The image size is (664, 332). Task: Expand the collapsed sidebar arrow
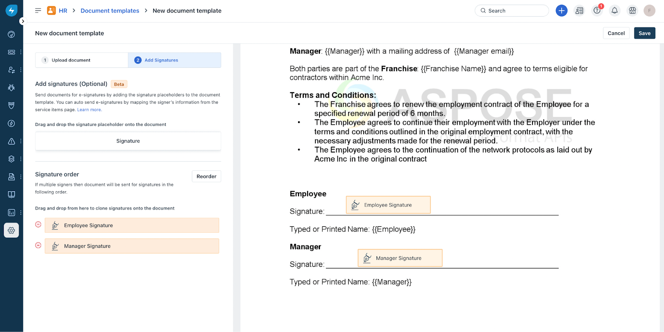(22, 21)
